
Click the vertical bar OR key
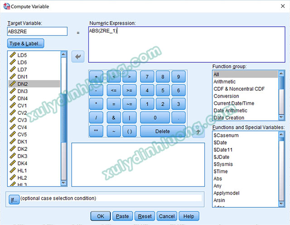(x=130, y=117)
